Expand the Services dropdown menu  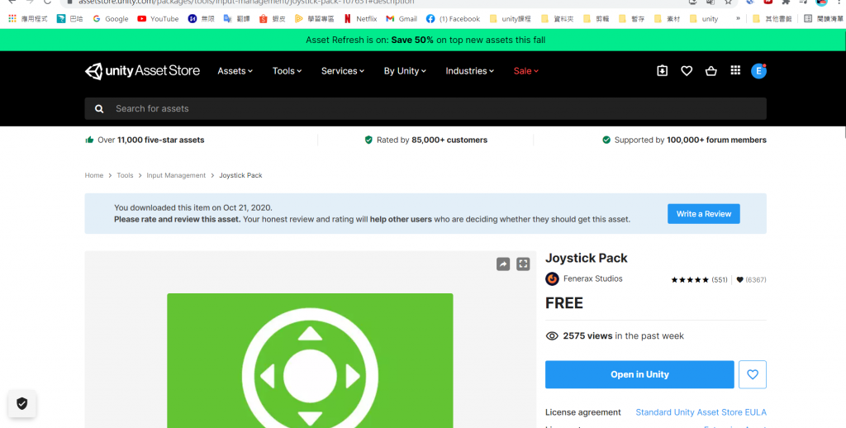(x=343, y=71)
